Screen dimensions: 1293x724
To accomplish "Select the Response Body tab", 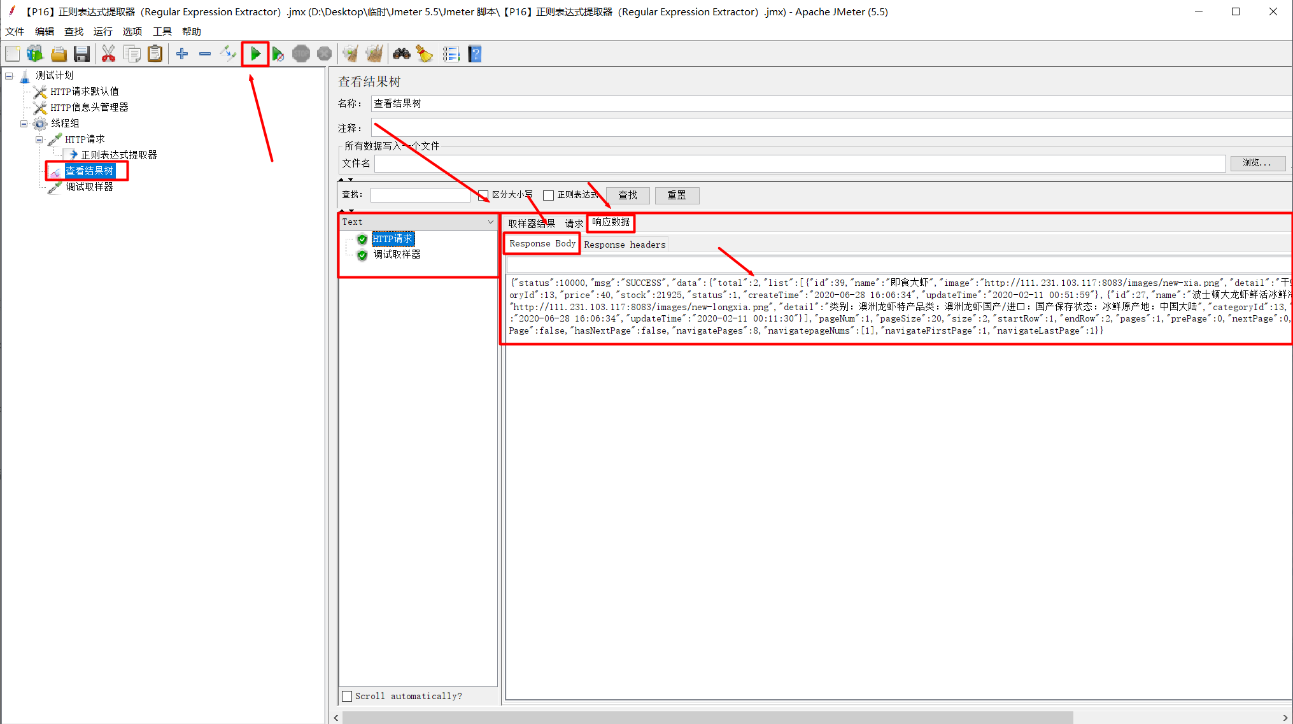I will tap(542, 244).
